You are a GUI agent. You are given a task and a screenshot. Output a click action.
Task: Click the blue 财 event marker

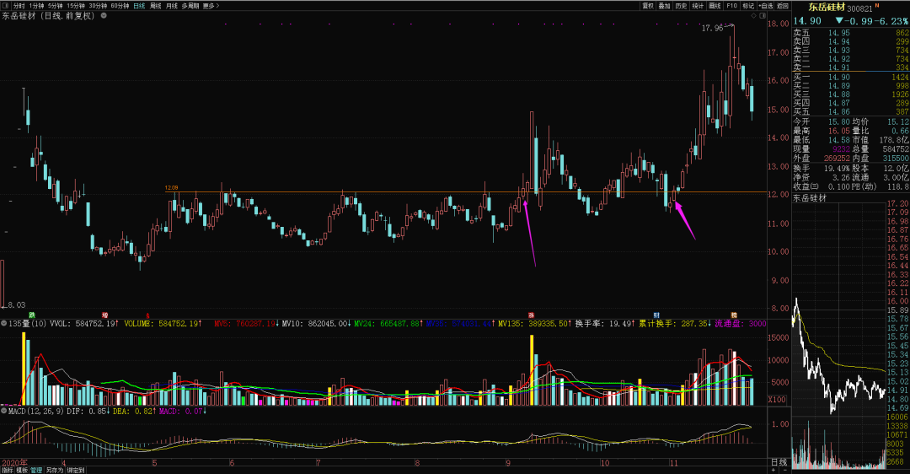(656, 315)
